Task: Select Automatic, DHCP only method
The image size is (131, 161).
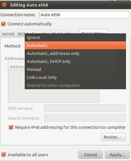Action: [75, 61]
